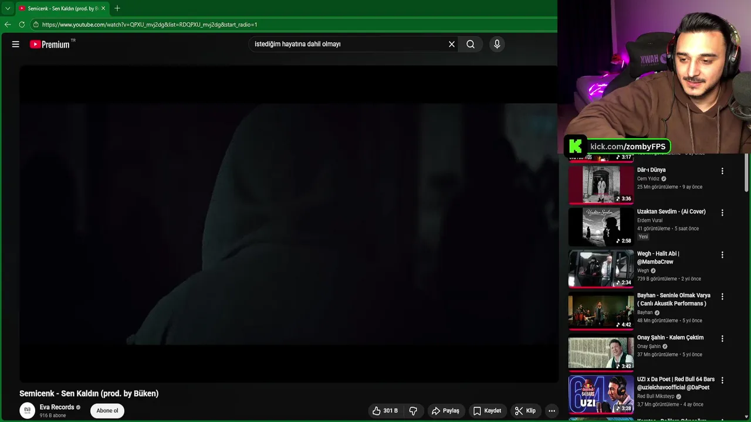Click video title 'Semicenk - Sen Kaldın (prod. by Büken)'
This screenshot has height=422, width=751.
pyautogui.click(x=89, y=393)
